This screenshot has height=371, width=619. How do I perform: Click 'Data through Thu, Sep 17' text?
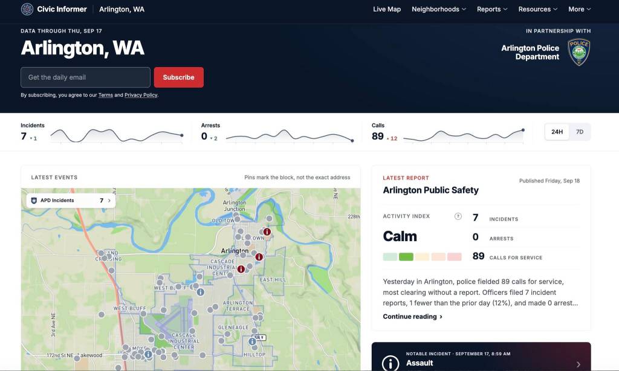(x=61, y=31)
